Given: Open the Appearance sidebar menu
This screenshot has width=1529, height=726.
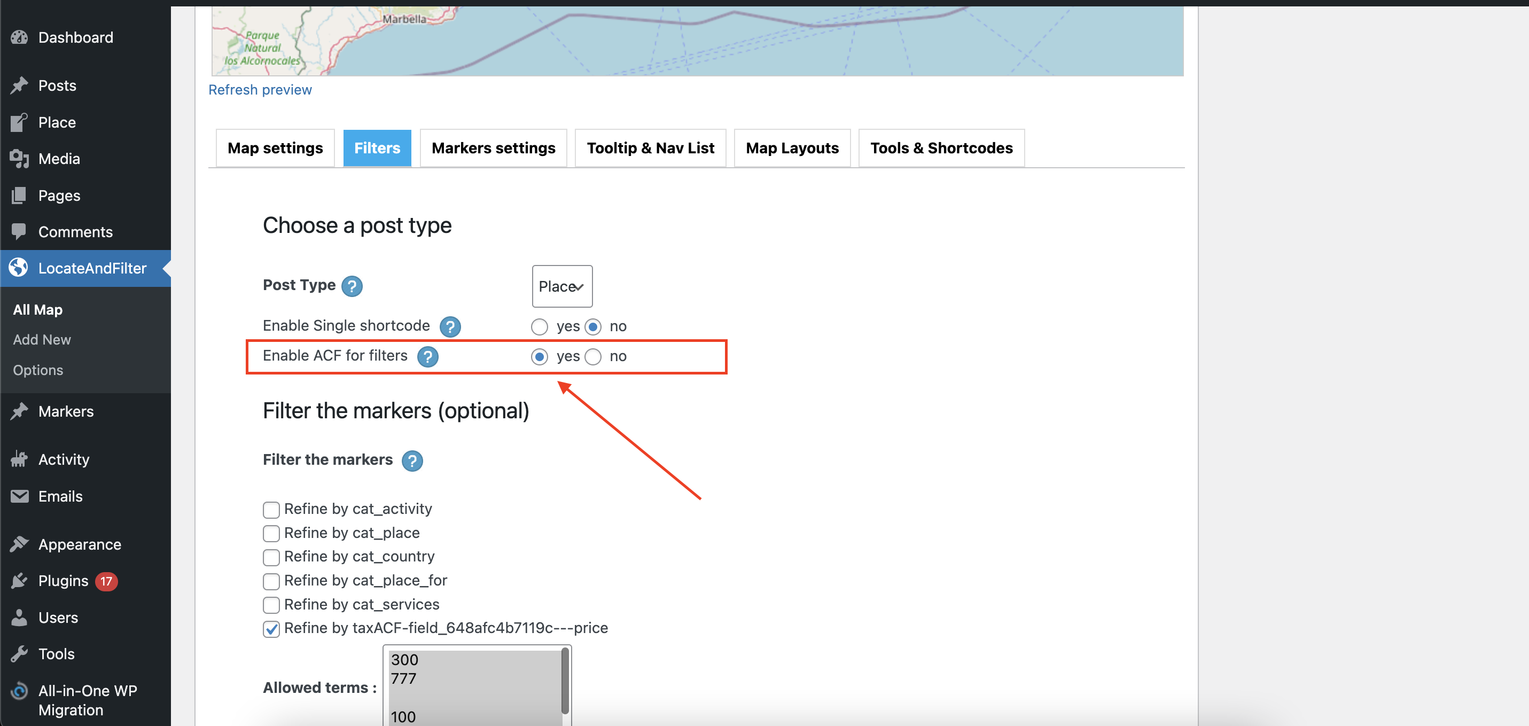Looking at the screenshot, I should point(80,544).
